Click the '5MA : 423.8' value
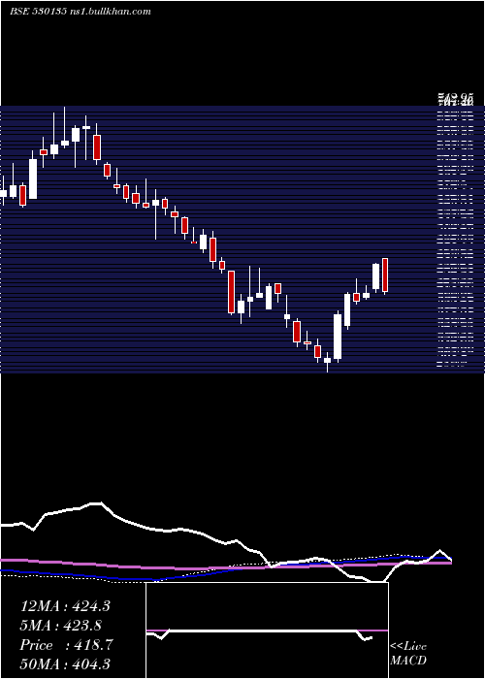The width and height of the screenshot is (485, 679). (x=62, y=626)
